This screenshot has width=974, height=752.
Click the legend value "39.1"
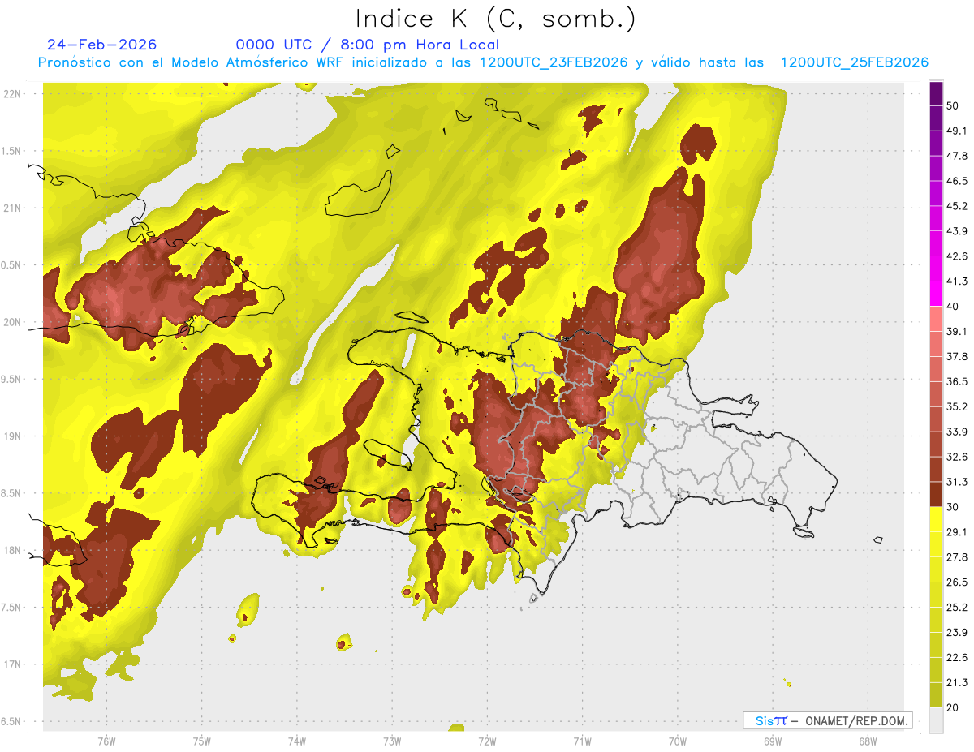pos(957,332)
